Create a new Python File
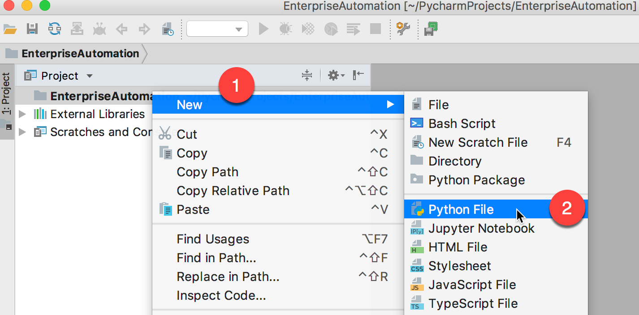This screenshot has width=639, height=315. tap(496, 209)
